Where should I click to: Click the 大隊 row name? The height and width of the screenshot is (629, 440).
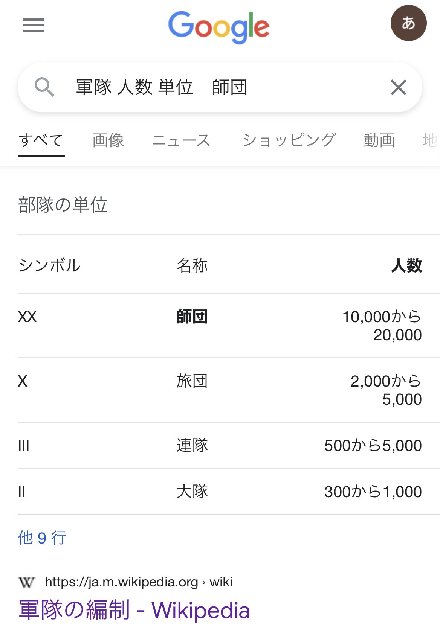click(x=192, y=492)
